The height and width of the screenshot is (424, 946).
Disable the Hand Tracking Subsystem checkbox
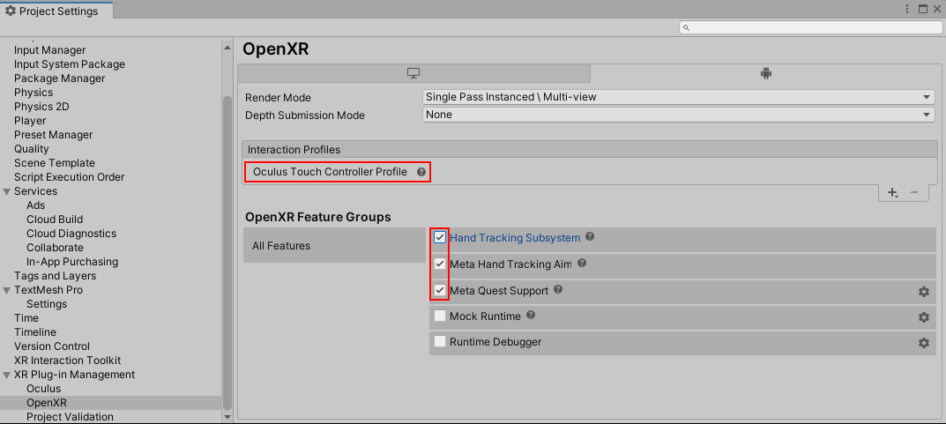click(440, 238)
